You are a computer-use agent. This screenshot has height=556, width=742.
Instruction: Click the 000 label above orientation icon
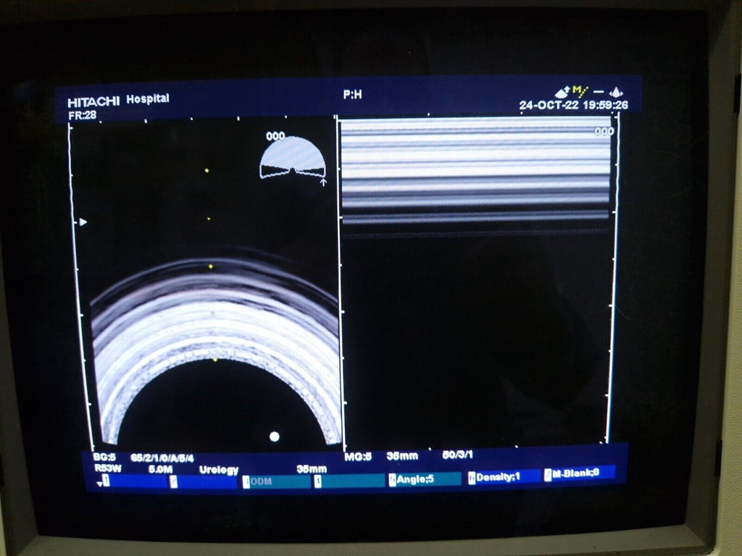275,136
